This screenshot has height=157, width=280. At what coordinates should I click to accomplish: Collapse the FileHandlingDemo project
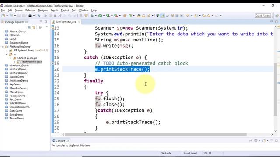point(3,47)
